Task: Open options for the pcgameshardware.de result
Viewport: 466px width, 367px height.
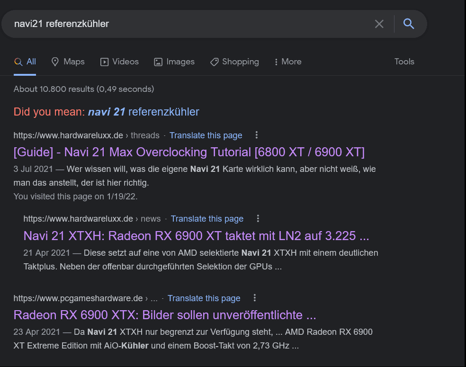Action: click(255, 298)
